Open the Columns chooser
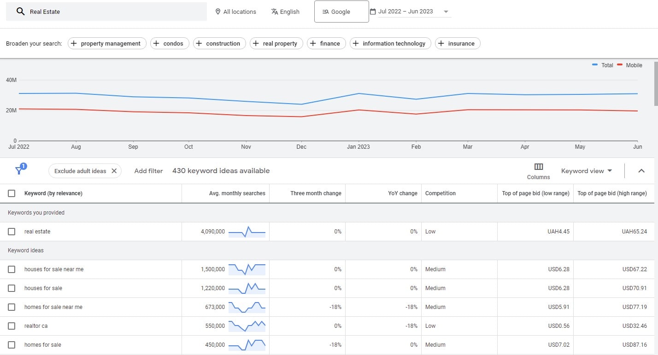 [x=538, y=171]
